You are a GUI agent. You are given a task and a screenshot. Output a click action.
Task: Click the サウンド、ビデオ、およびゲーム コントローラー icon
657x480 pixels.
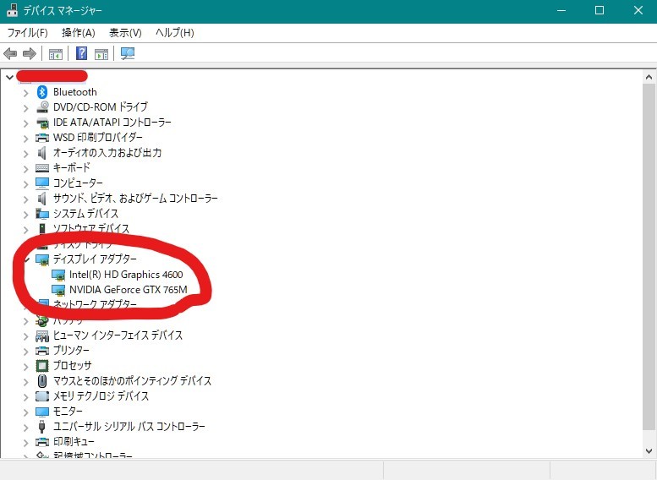point(42,198)
